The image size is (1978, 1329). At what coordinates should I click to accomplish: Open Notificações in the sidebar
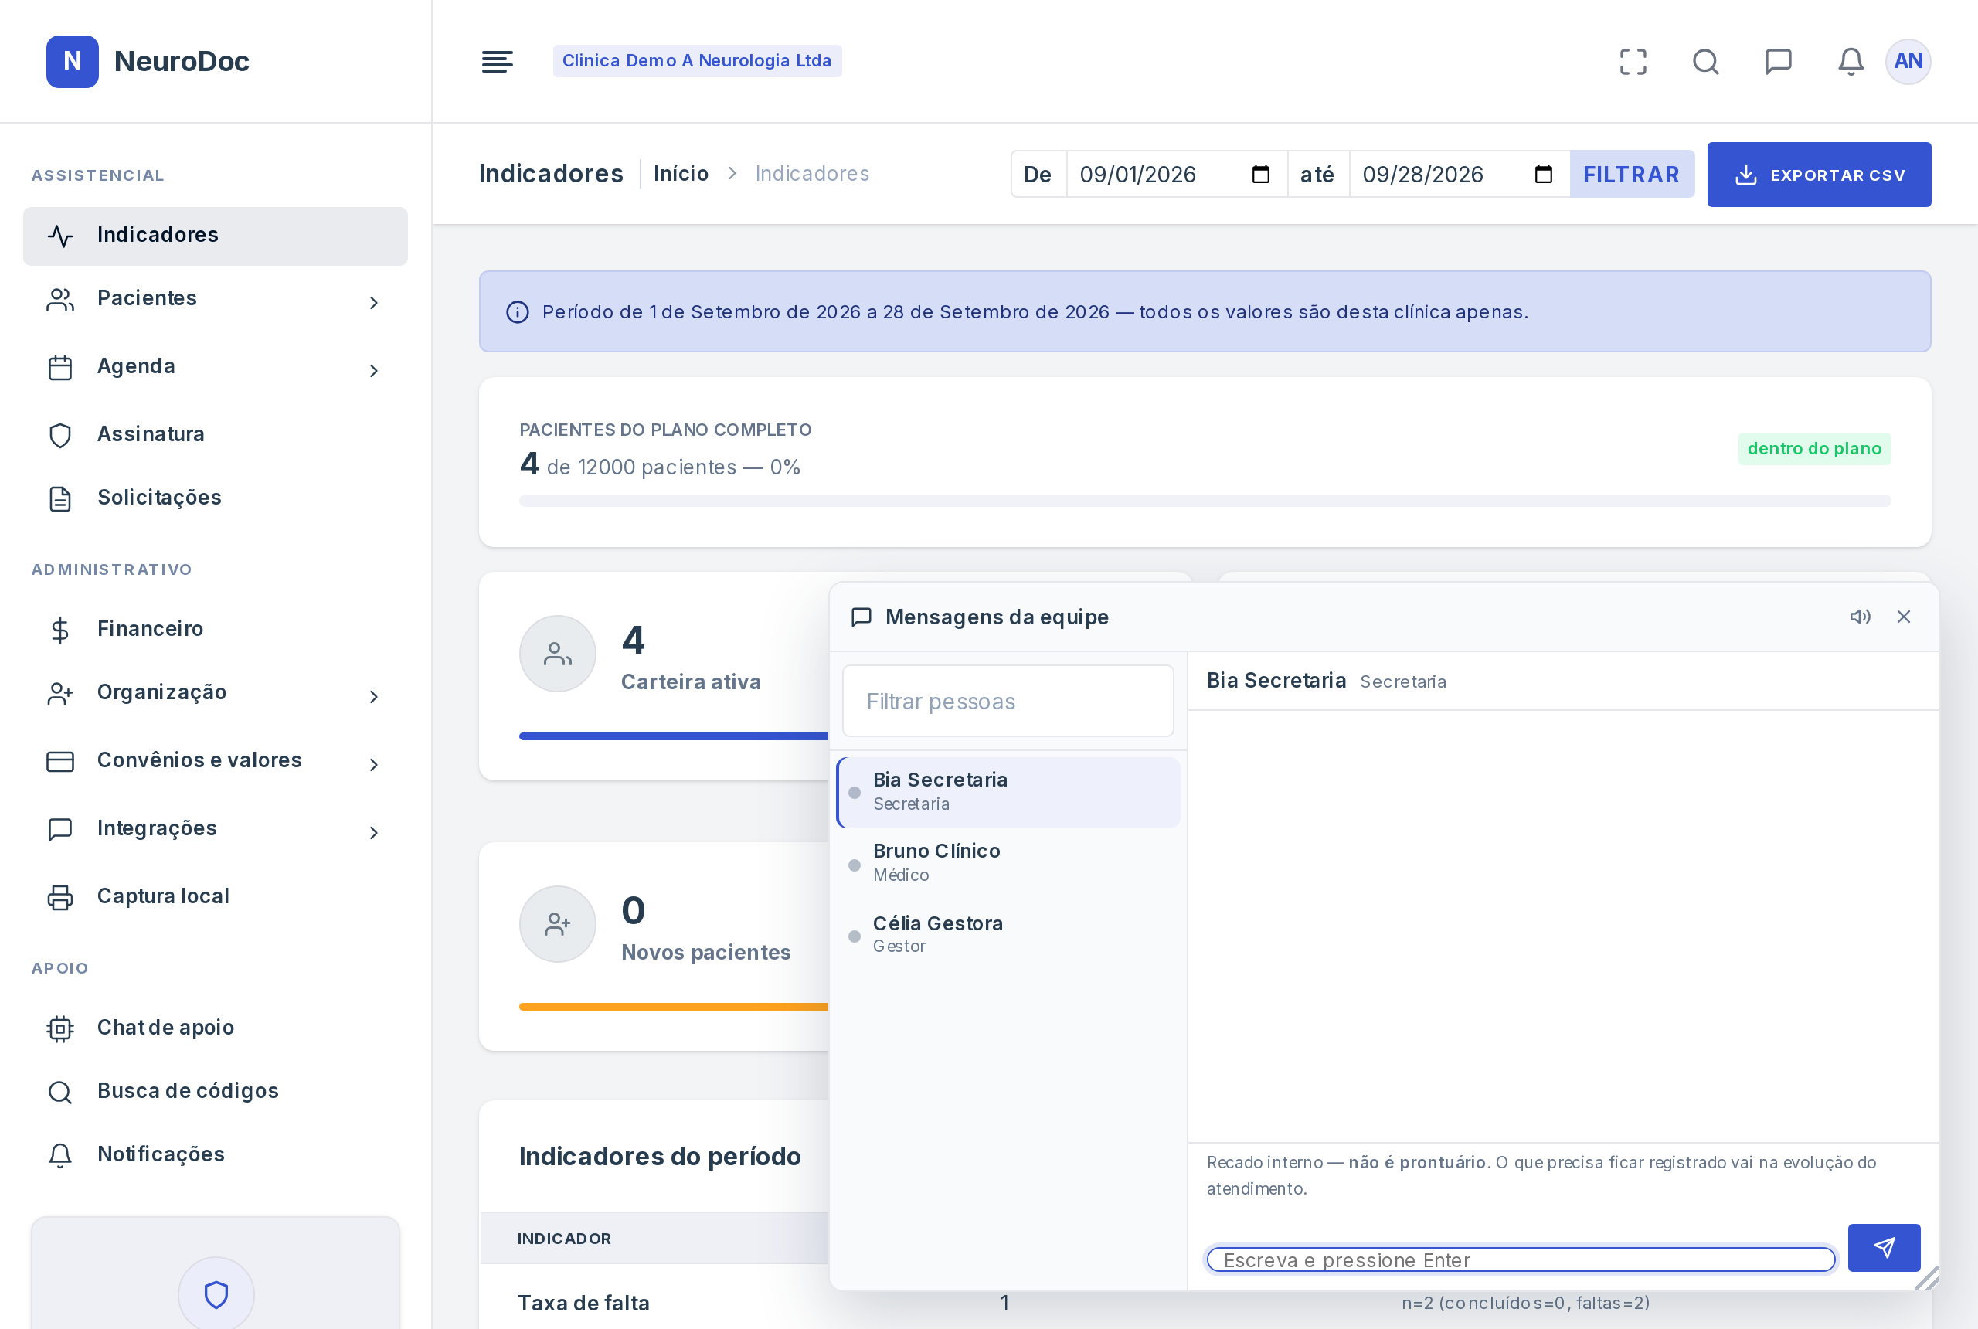pyautogui.click(x=216, y=1154)
